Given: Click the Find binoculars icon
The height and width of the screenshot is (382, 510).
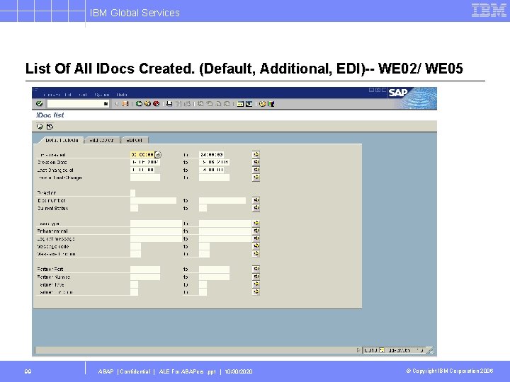Looking at the screenshot, I should [x=178, y=103].
